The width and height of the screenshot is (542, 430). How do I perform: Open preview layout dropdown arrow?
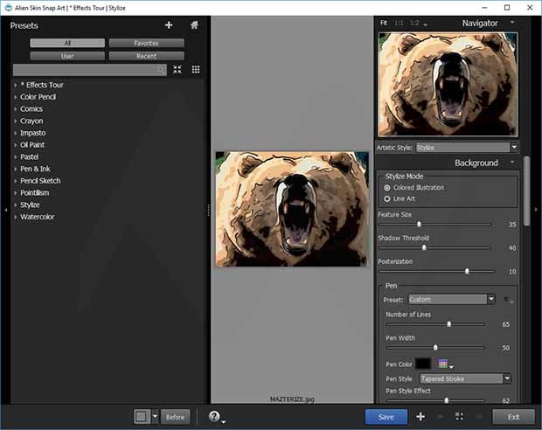click(x=155, y=417)
